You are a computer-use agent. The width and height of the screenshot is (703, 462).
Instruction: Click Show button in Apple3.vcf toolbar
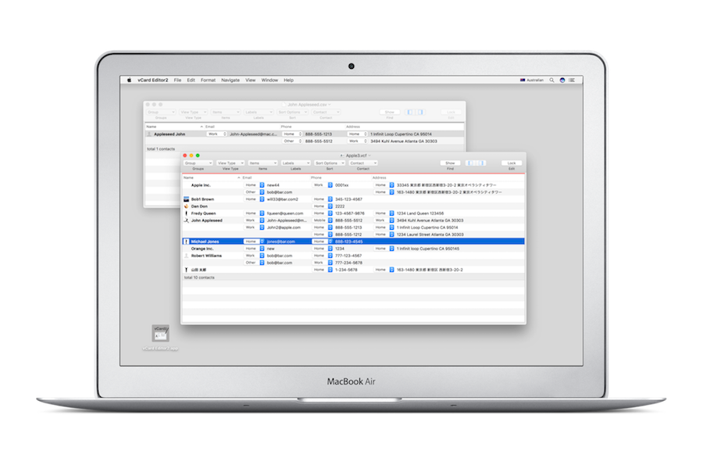[x=450, y=163]
